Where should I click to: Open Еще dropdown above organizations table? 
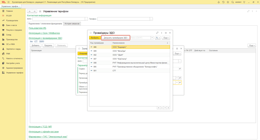pyautogui.click(x=252, y=45)
